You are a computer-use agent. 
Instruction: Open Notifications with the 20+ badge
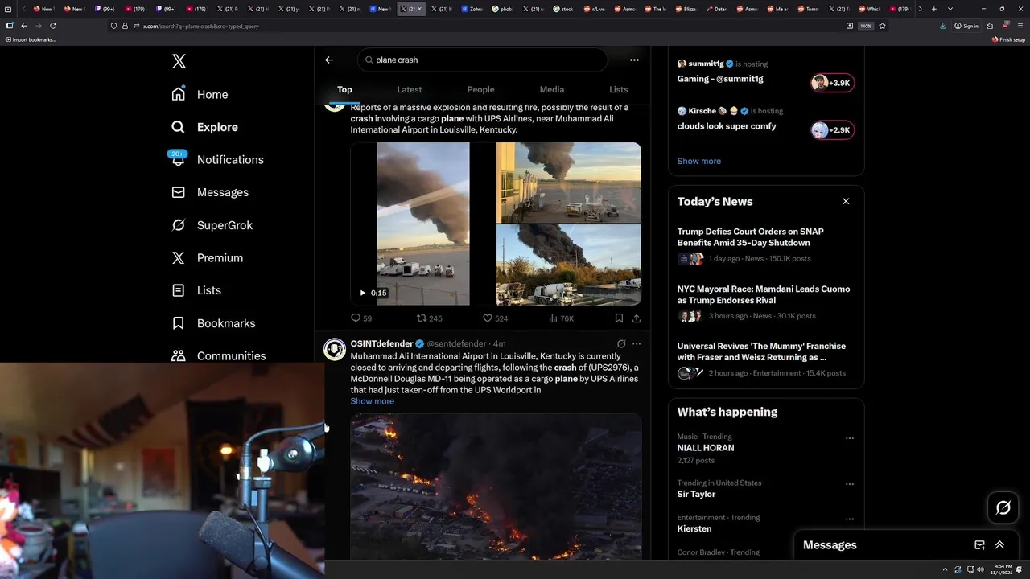[217, 159]
